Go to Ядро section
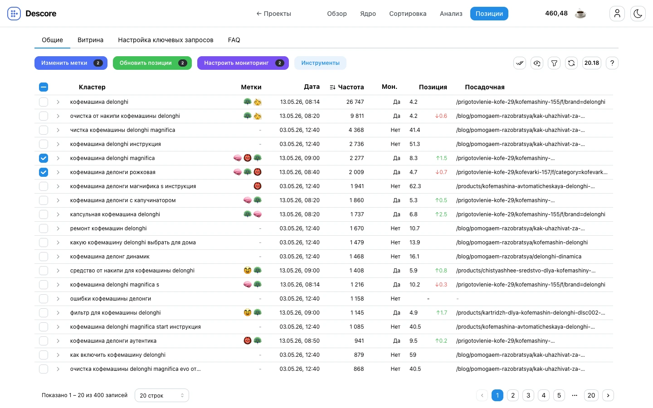 pyautogui.click(x=368, y=14)
